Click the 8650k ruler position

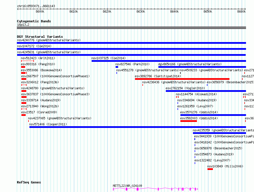pyautogui.click(x=208, y=11)
